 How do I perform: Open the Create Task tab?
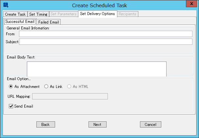[15, 14]
